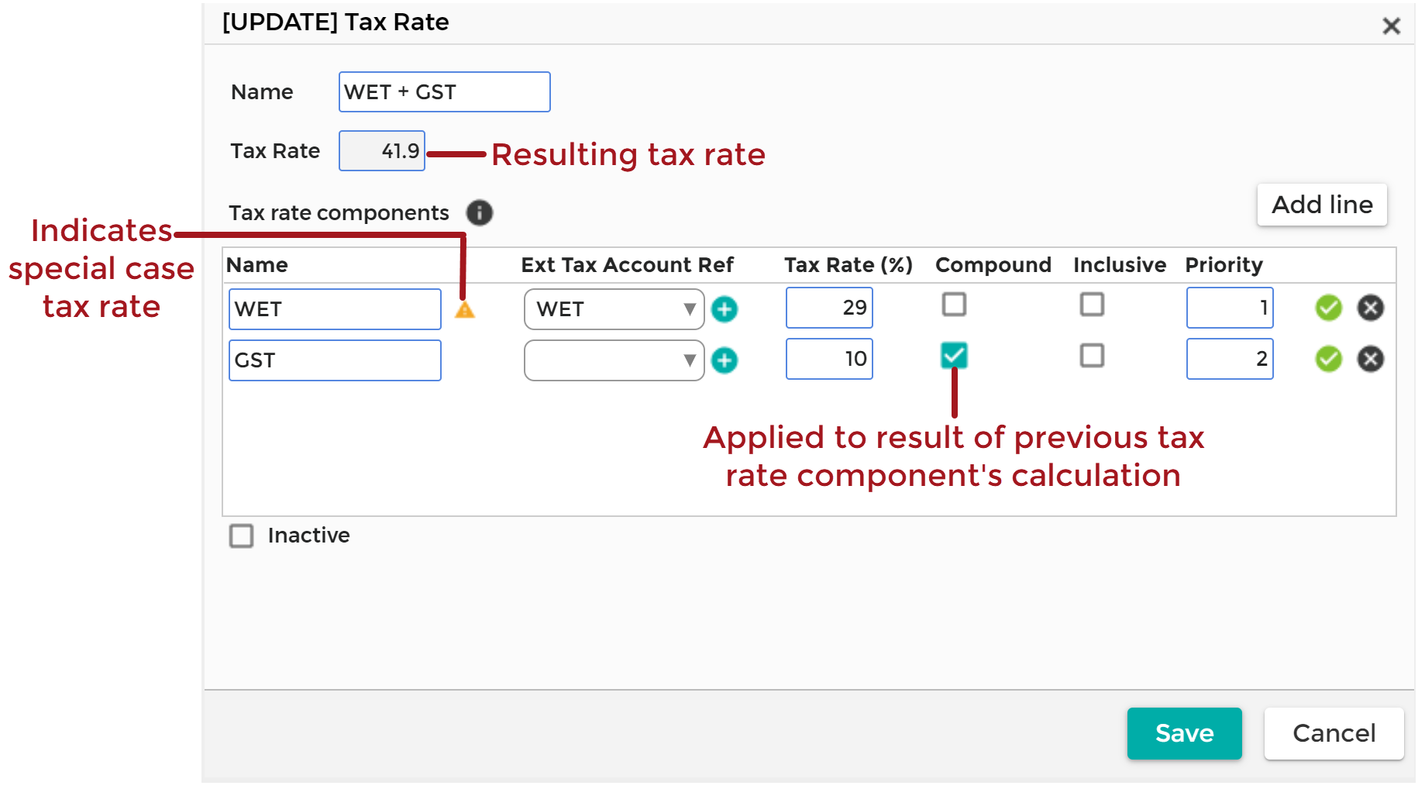
Task: Click the GST component name field
Action: (x=335, y=360)
